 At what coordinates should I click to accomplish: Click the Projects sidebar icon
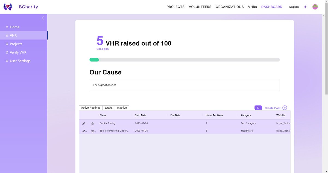tap(7, 44)
